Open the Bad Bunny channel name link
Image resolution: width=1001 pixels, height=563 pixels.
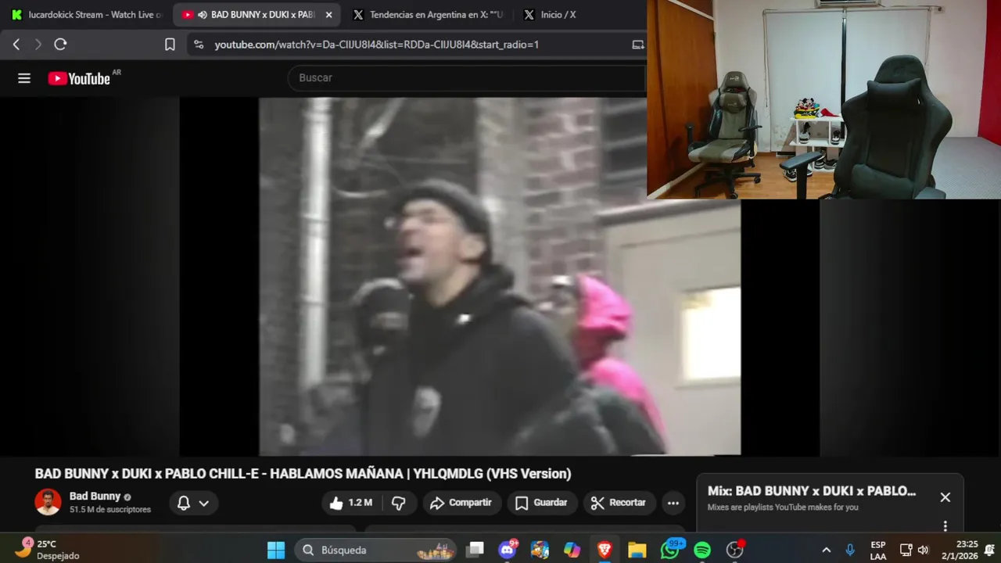[95, 496]
